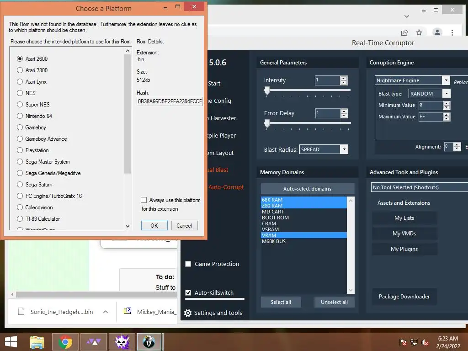Click Select all domains button
The height and width of the screenshot is (351, 468).
click(x=281, y=302)
